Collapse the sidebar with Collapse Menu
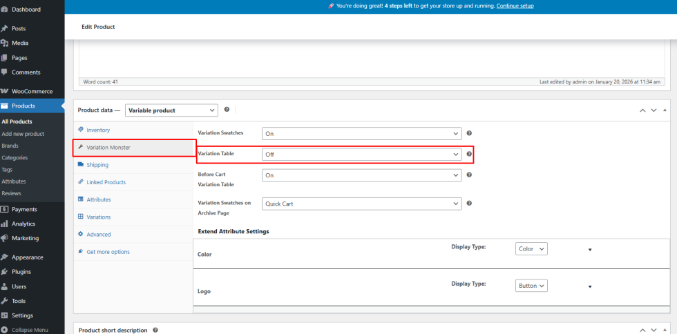The width and height of the screenshot is (677, 334). click(30, 330)
